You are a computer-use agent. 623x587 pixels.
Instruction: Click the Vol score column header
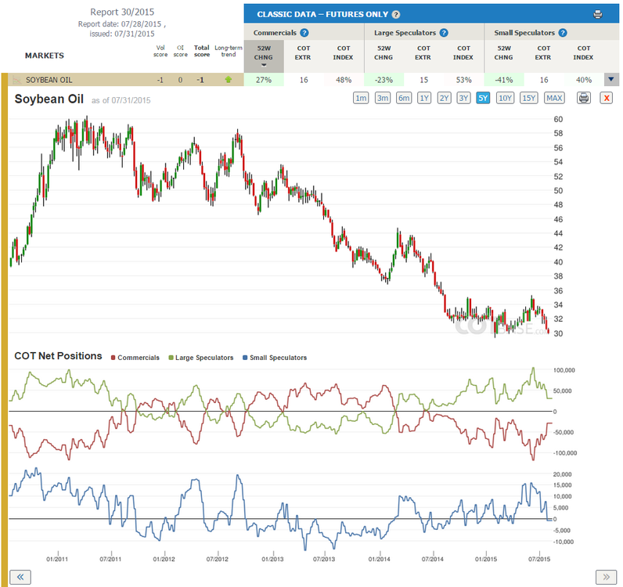coord(160,51)
